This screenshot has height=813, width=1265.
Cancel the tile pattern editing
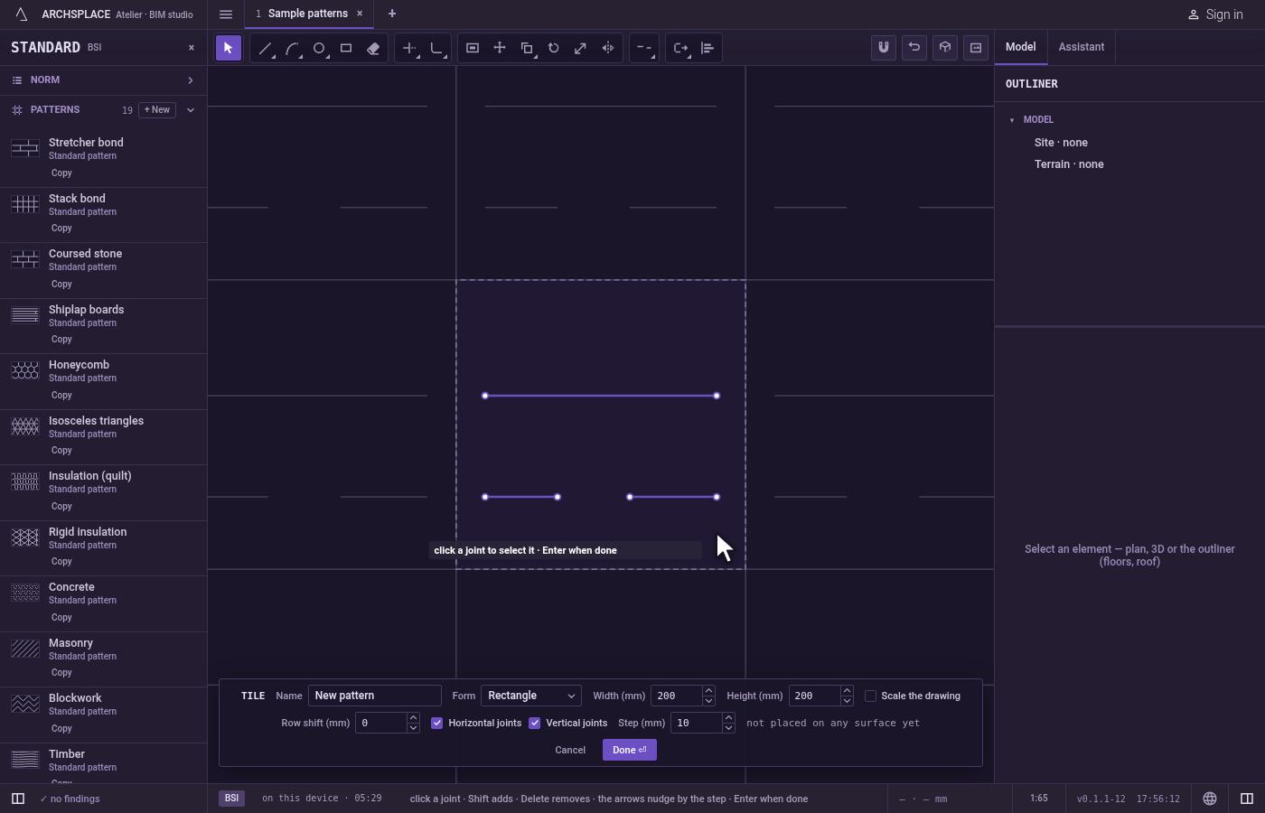[x=570, y=750]
